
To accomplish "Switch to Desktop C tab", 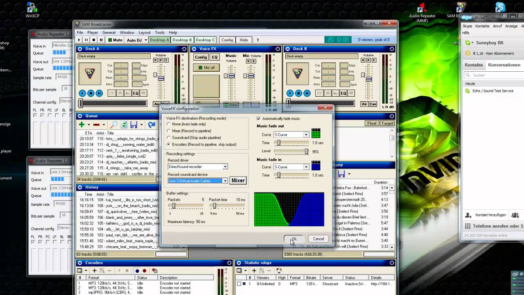I will coord(205,40).
